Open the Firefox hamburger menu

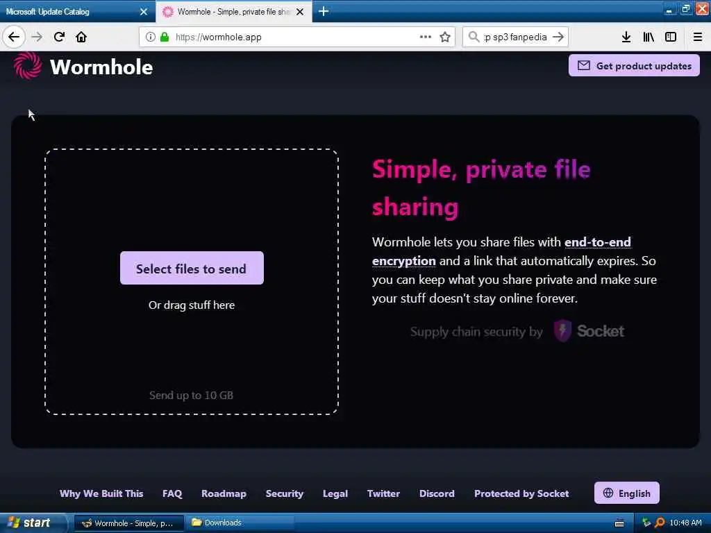(x=698, y=37)
